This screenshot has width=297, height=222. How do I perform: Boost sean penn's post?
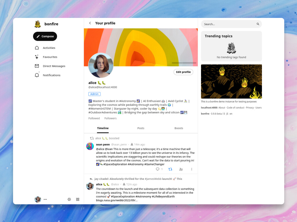pos(171,169)
